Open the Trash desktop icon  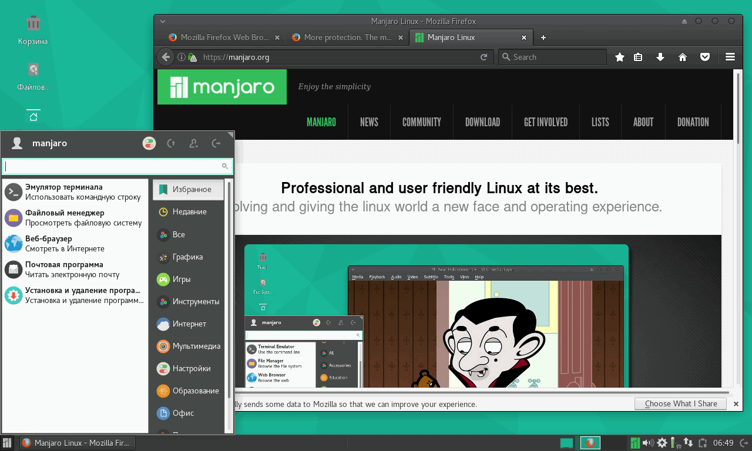(x=33, y=31)
